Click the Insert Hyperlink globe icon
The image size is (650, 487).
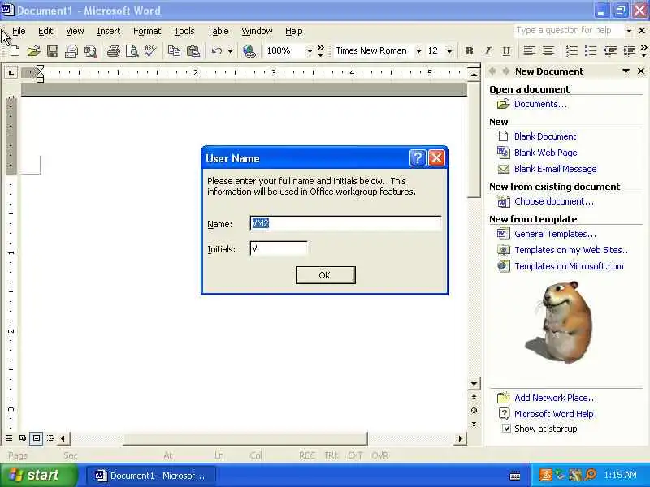(x=249, y=51)
